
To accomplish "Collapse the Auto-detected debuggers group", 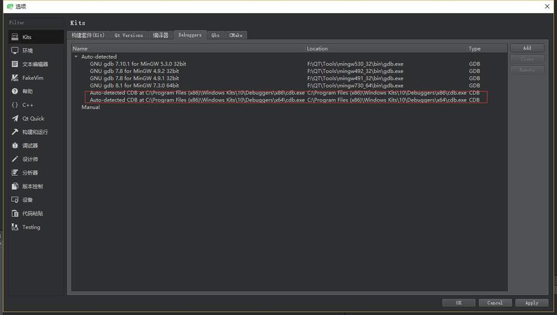I will (x=76, y=57).
